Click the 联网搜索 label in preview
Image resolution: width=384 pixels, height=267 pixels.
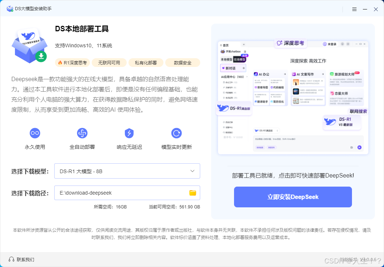pos(358,112)
